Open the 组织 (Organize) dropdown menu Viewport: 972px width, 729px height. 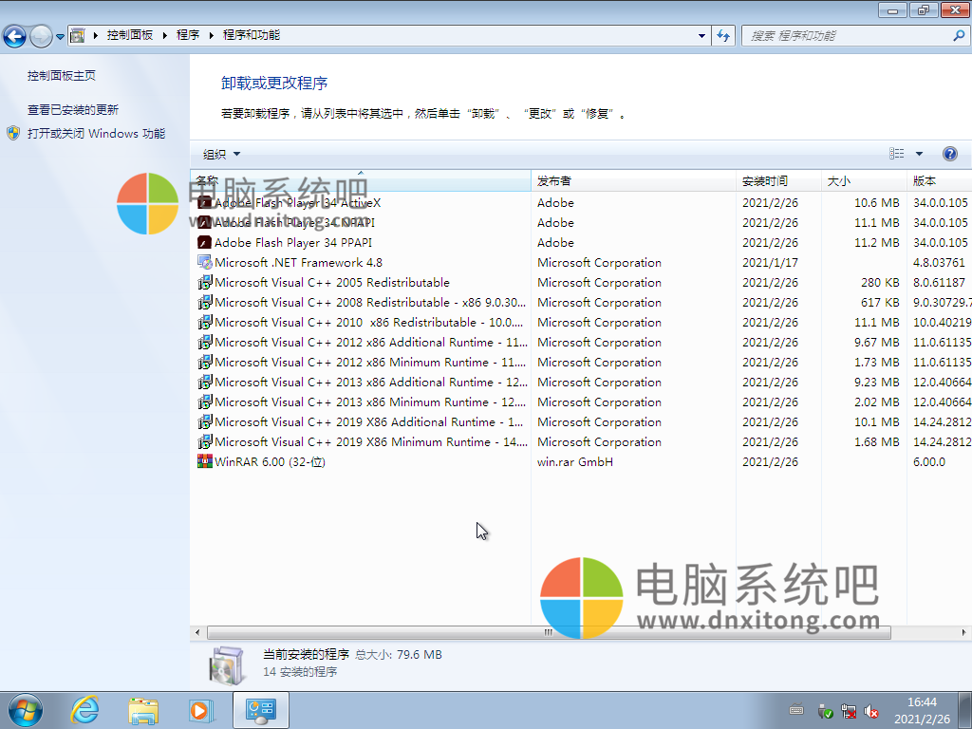[x=223, y=153]
